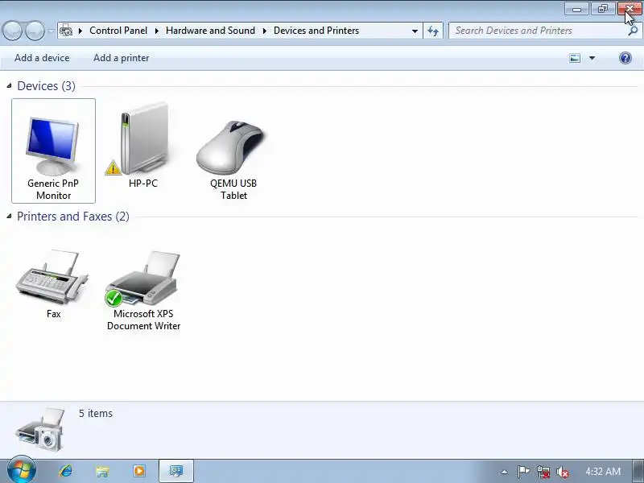Expand arrow after Control Panel breadcrumb
The height and width of the screenshot is (483, 644).
[x=156, y=31]
